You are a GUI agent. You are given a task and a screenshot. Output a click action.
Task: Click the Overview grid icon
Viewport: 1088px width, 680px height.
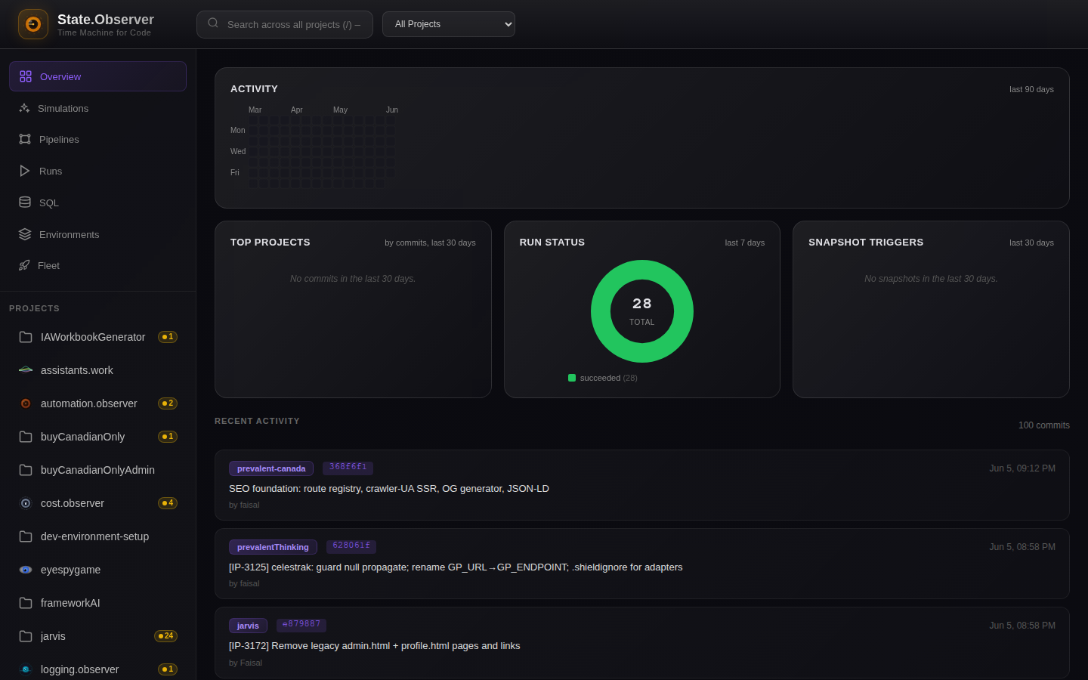[26, 76]
